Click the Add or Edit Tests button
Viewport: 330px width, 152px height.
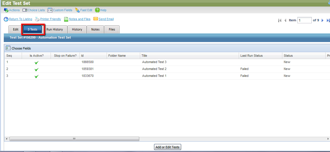click(168, 147)
